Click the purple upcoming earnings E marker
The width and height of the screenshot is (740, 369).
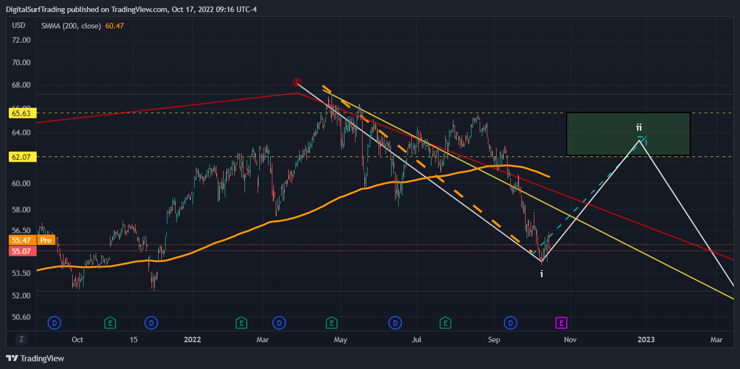tap(562, 323)
